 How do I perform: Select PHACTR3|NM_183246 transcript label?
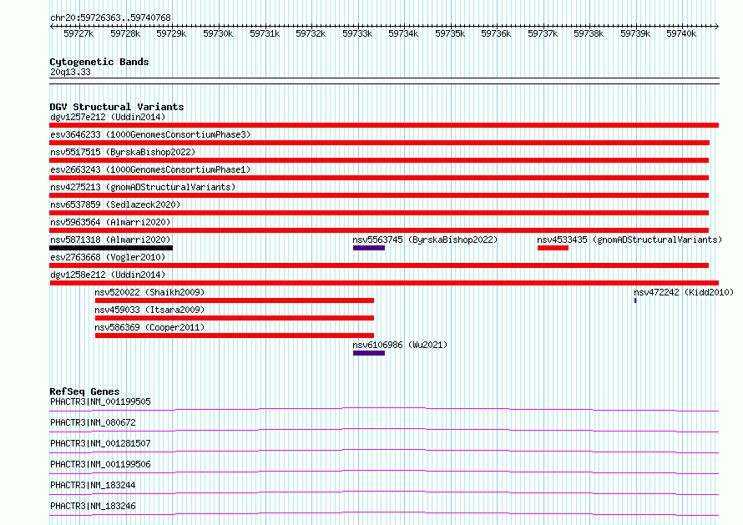(x=93, y=506)
